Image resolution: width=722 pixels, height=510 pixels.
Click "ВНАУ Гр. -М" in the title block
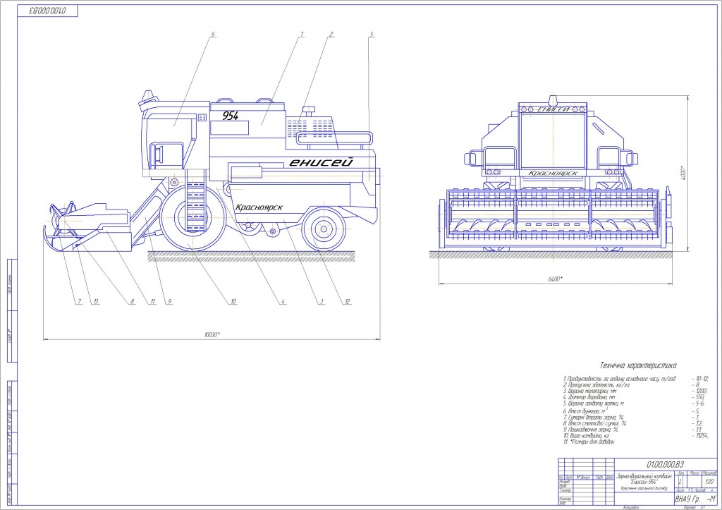click(x=695, y=499)
